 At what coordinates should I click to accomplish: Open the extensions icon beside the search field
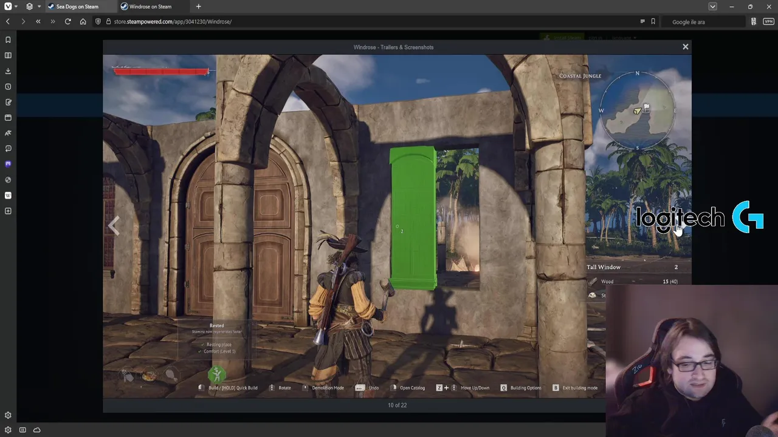coord(754,21)
